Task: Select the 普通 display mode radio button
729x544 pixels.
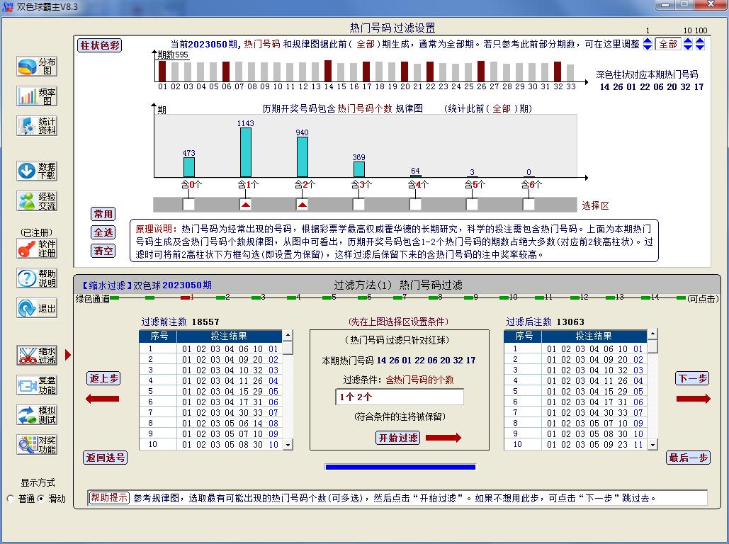Action: [11, 499]
